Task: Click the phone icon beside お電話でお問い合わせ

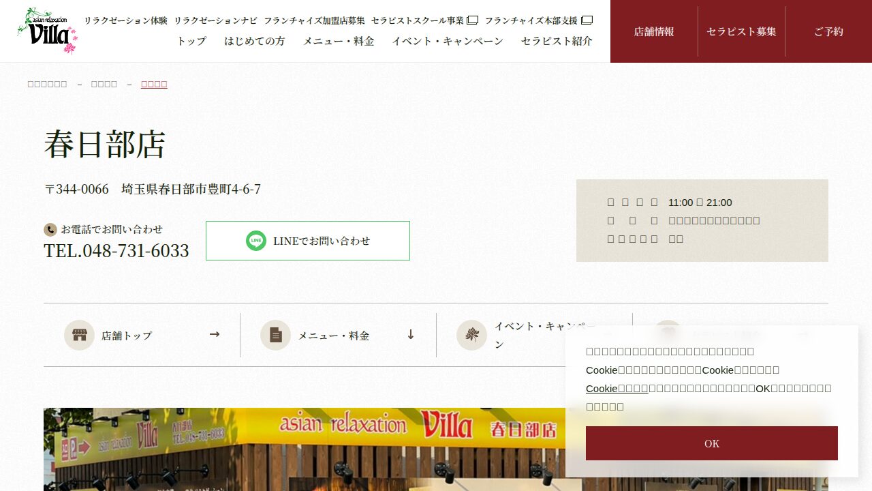Action: [50, 230]
